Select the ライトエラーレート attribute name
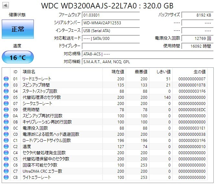The width and height of the screenshot is (215, 184). pyautogui.click(x=37, y=177)
